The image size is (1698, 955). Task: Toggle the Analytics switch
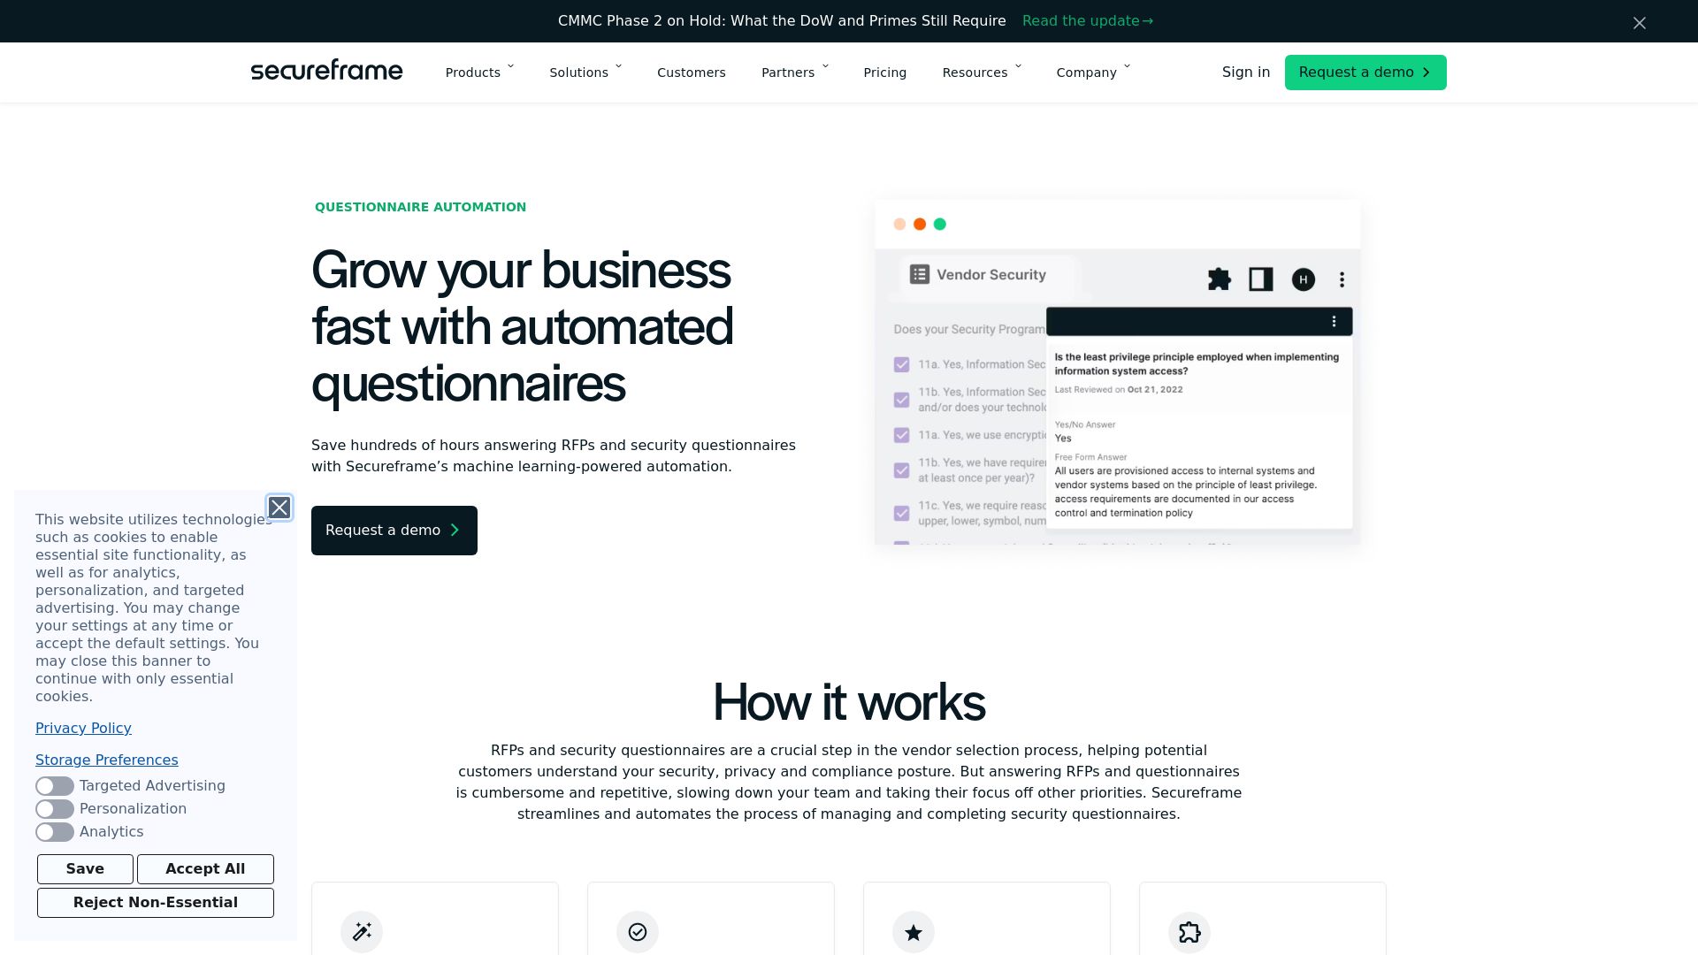55,832
